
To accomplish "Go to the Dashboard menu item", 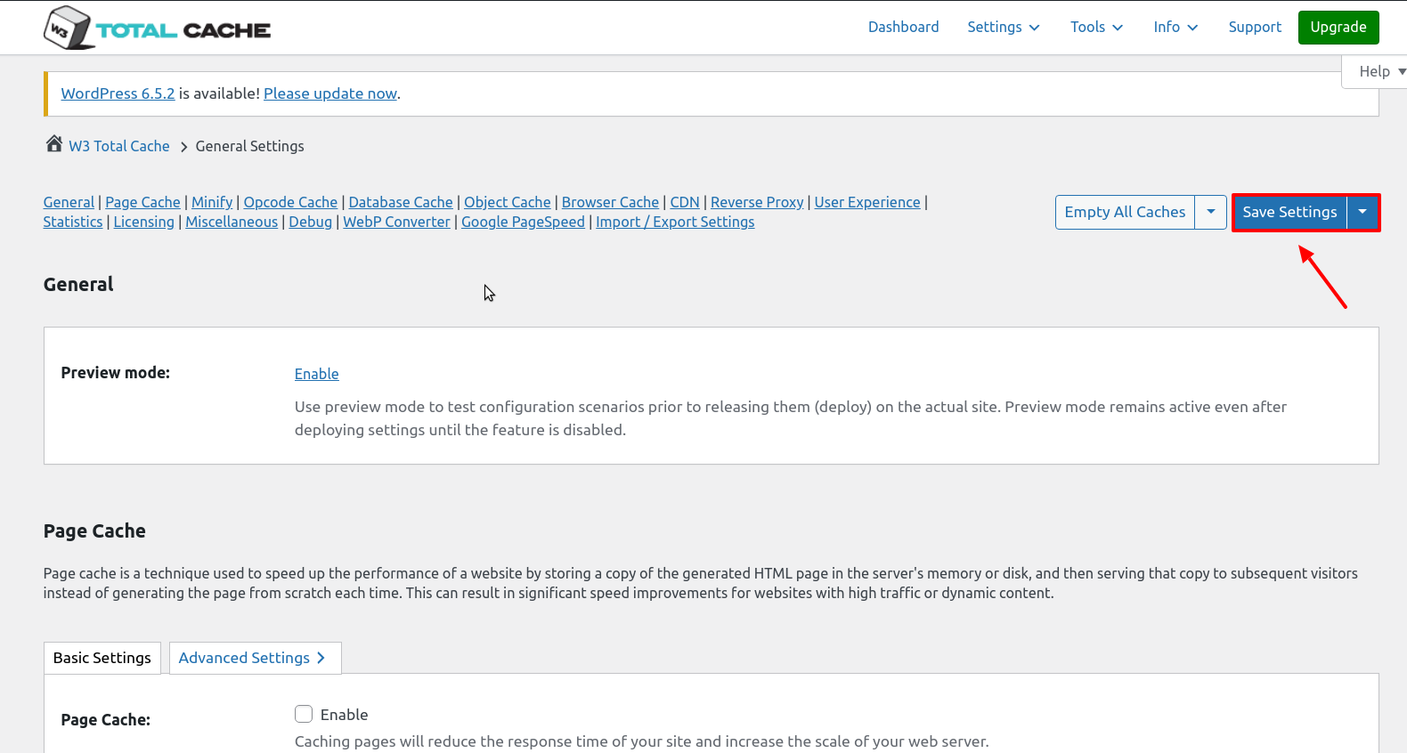I will pyautogui.click(x=903, y=27).
